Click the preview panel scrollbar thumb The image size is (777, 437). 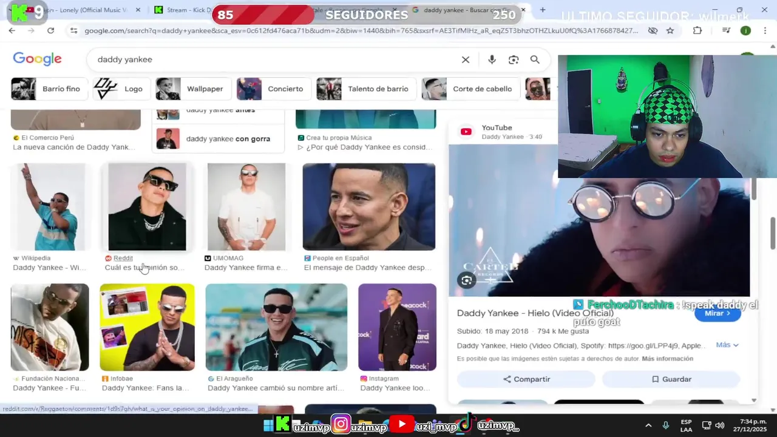click(755, 188)
